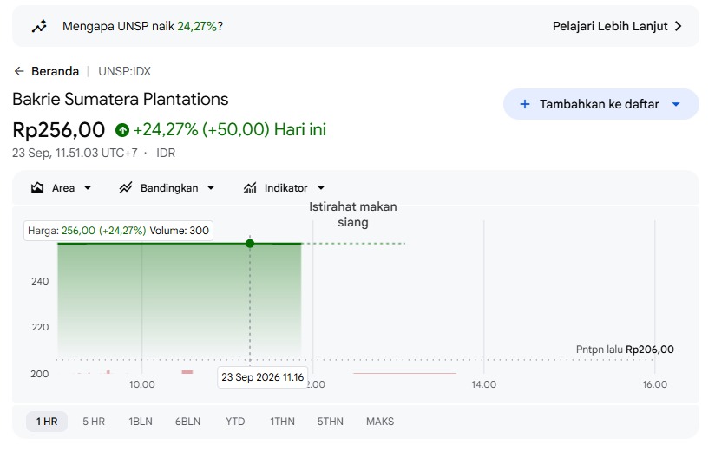Screen dimensions: 715x458
Task: Choose the 1THN range tab
Action: 282,422
